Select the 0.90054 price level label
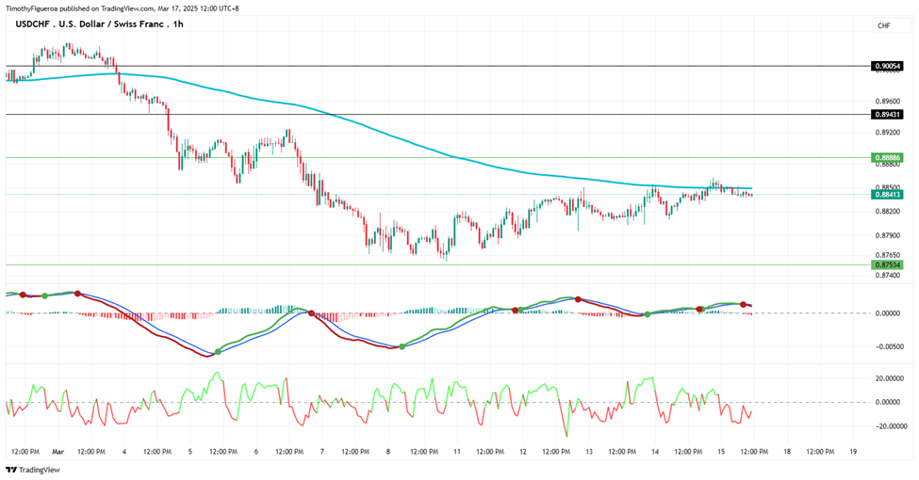919x480 pixels. tap(887, 66)
